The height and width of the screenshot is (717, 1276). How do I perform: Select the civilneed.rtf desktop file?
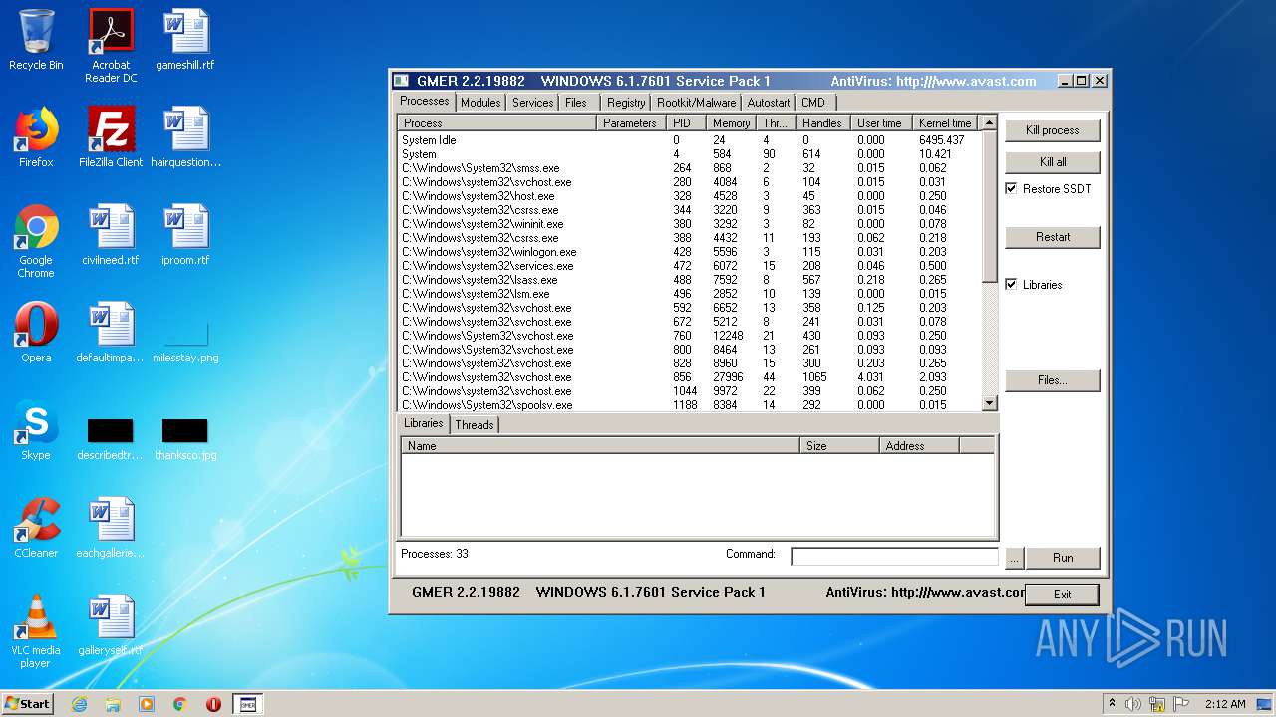tap(111, 235)
